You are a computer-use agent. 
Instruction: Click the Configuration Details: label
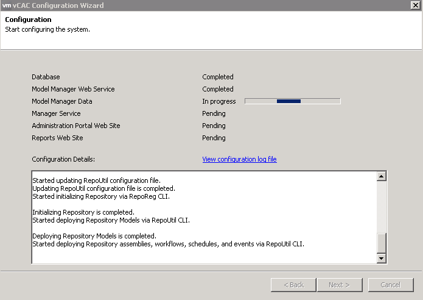point(63,159)
